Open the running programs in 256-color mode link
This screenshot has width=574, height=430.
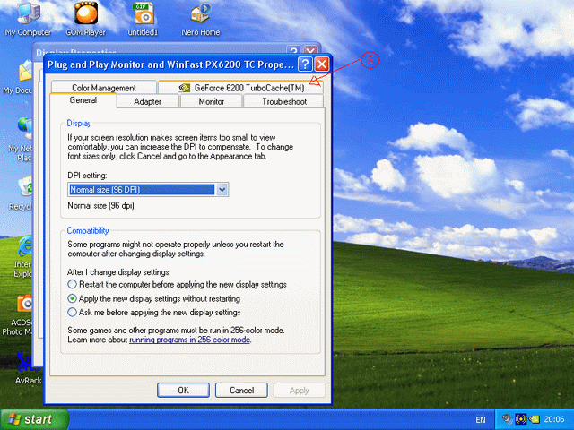click(190, 340)
